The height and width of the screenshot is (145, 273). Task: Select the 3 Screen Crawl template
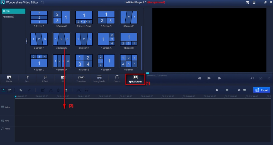pos(84,17)
